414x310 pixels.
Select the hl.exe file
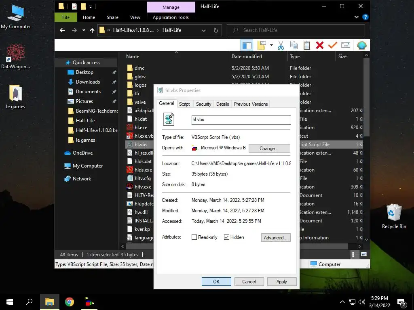pyautogui.click(x=141, y=128)
